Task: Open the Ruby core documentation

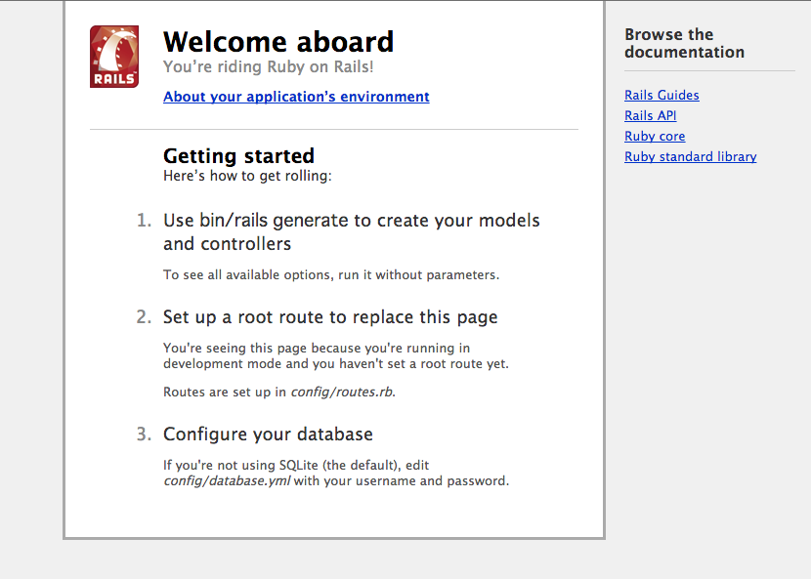Action: (x=654, y=136)
